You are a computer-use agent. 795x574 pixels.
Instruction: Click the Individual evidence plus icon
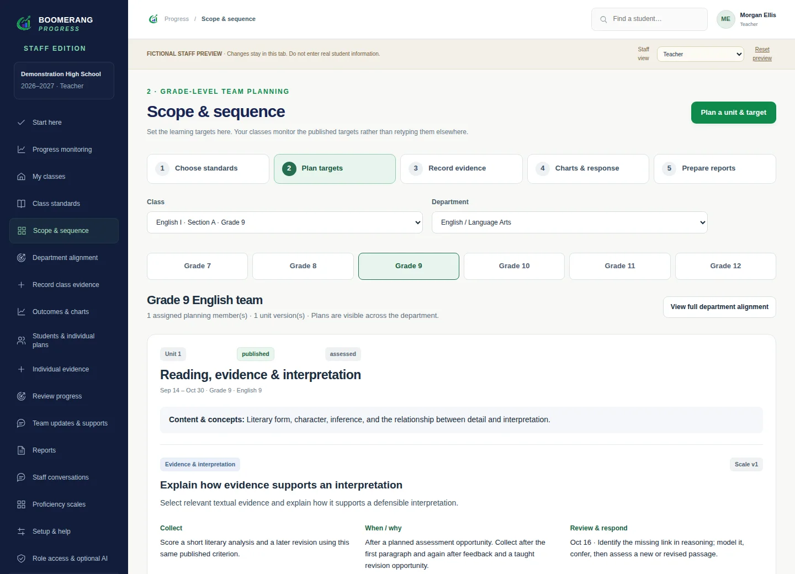21,369
